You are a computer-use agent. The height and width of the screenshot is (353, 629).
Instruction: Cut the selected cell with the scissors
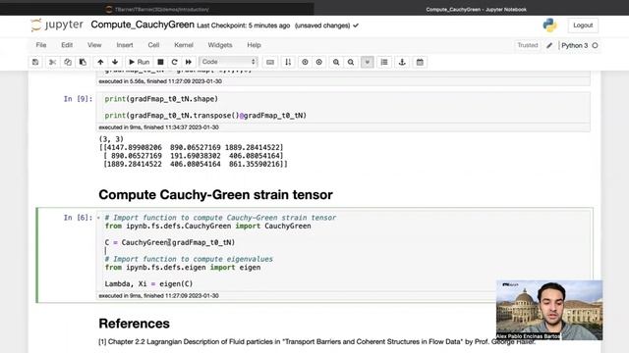[52, 62]
